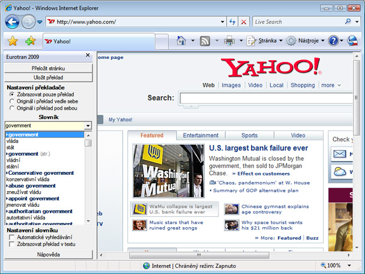Click the Nápověda button

point(49,254)
